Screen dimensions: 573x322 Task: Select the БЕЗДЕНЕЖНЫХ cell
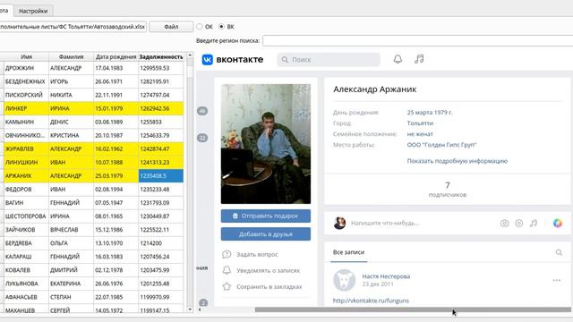pyautogui.click(x=26, y=81)
